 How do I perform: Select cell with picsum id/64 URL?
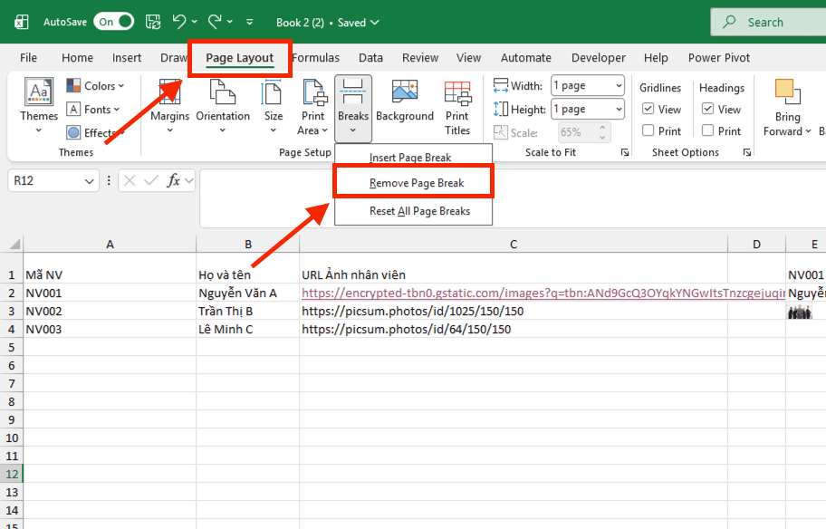(514, 330)
